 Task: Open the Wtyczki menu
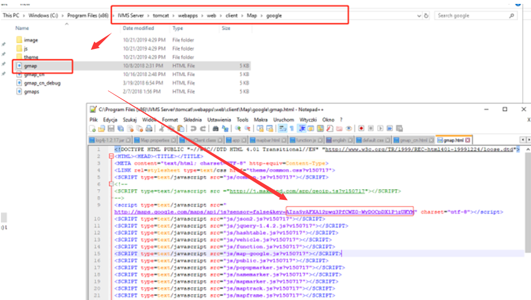pyautogui.click(x=308, y=120)
